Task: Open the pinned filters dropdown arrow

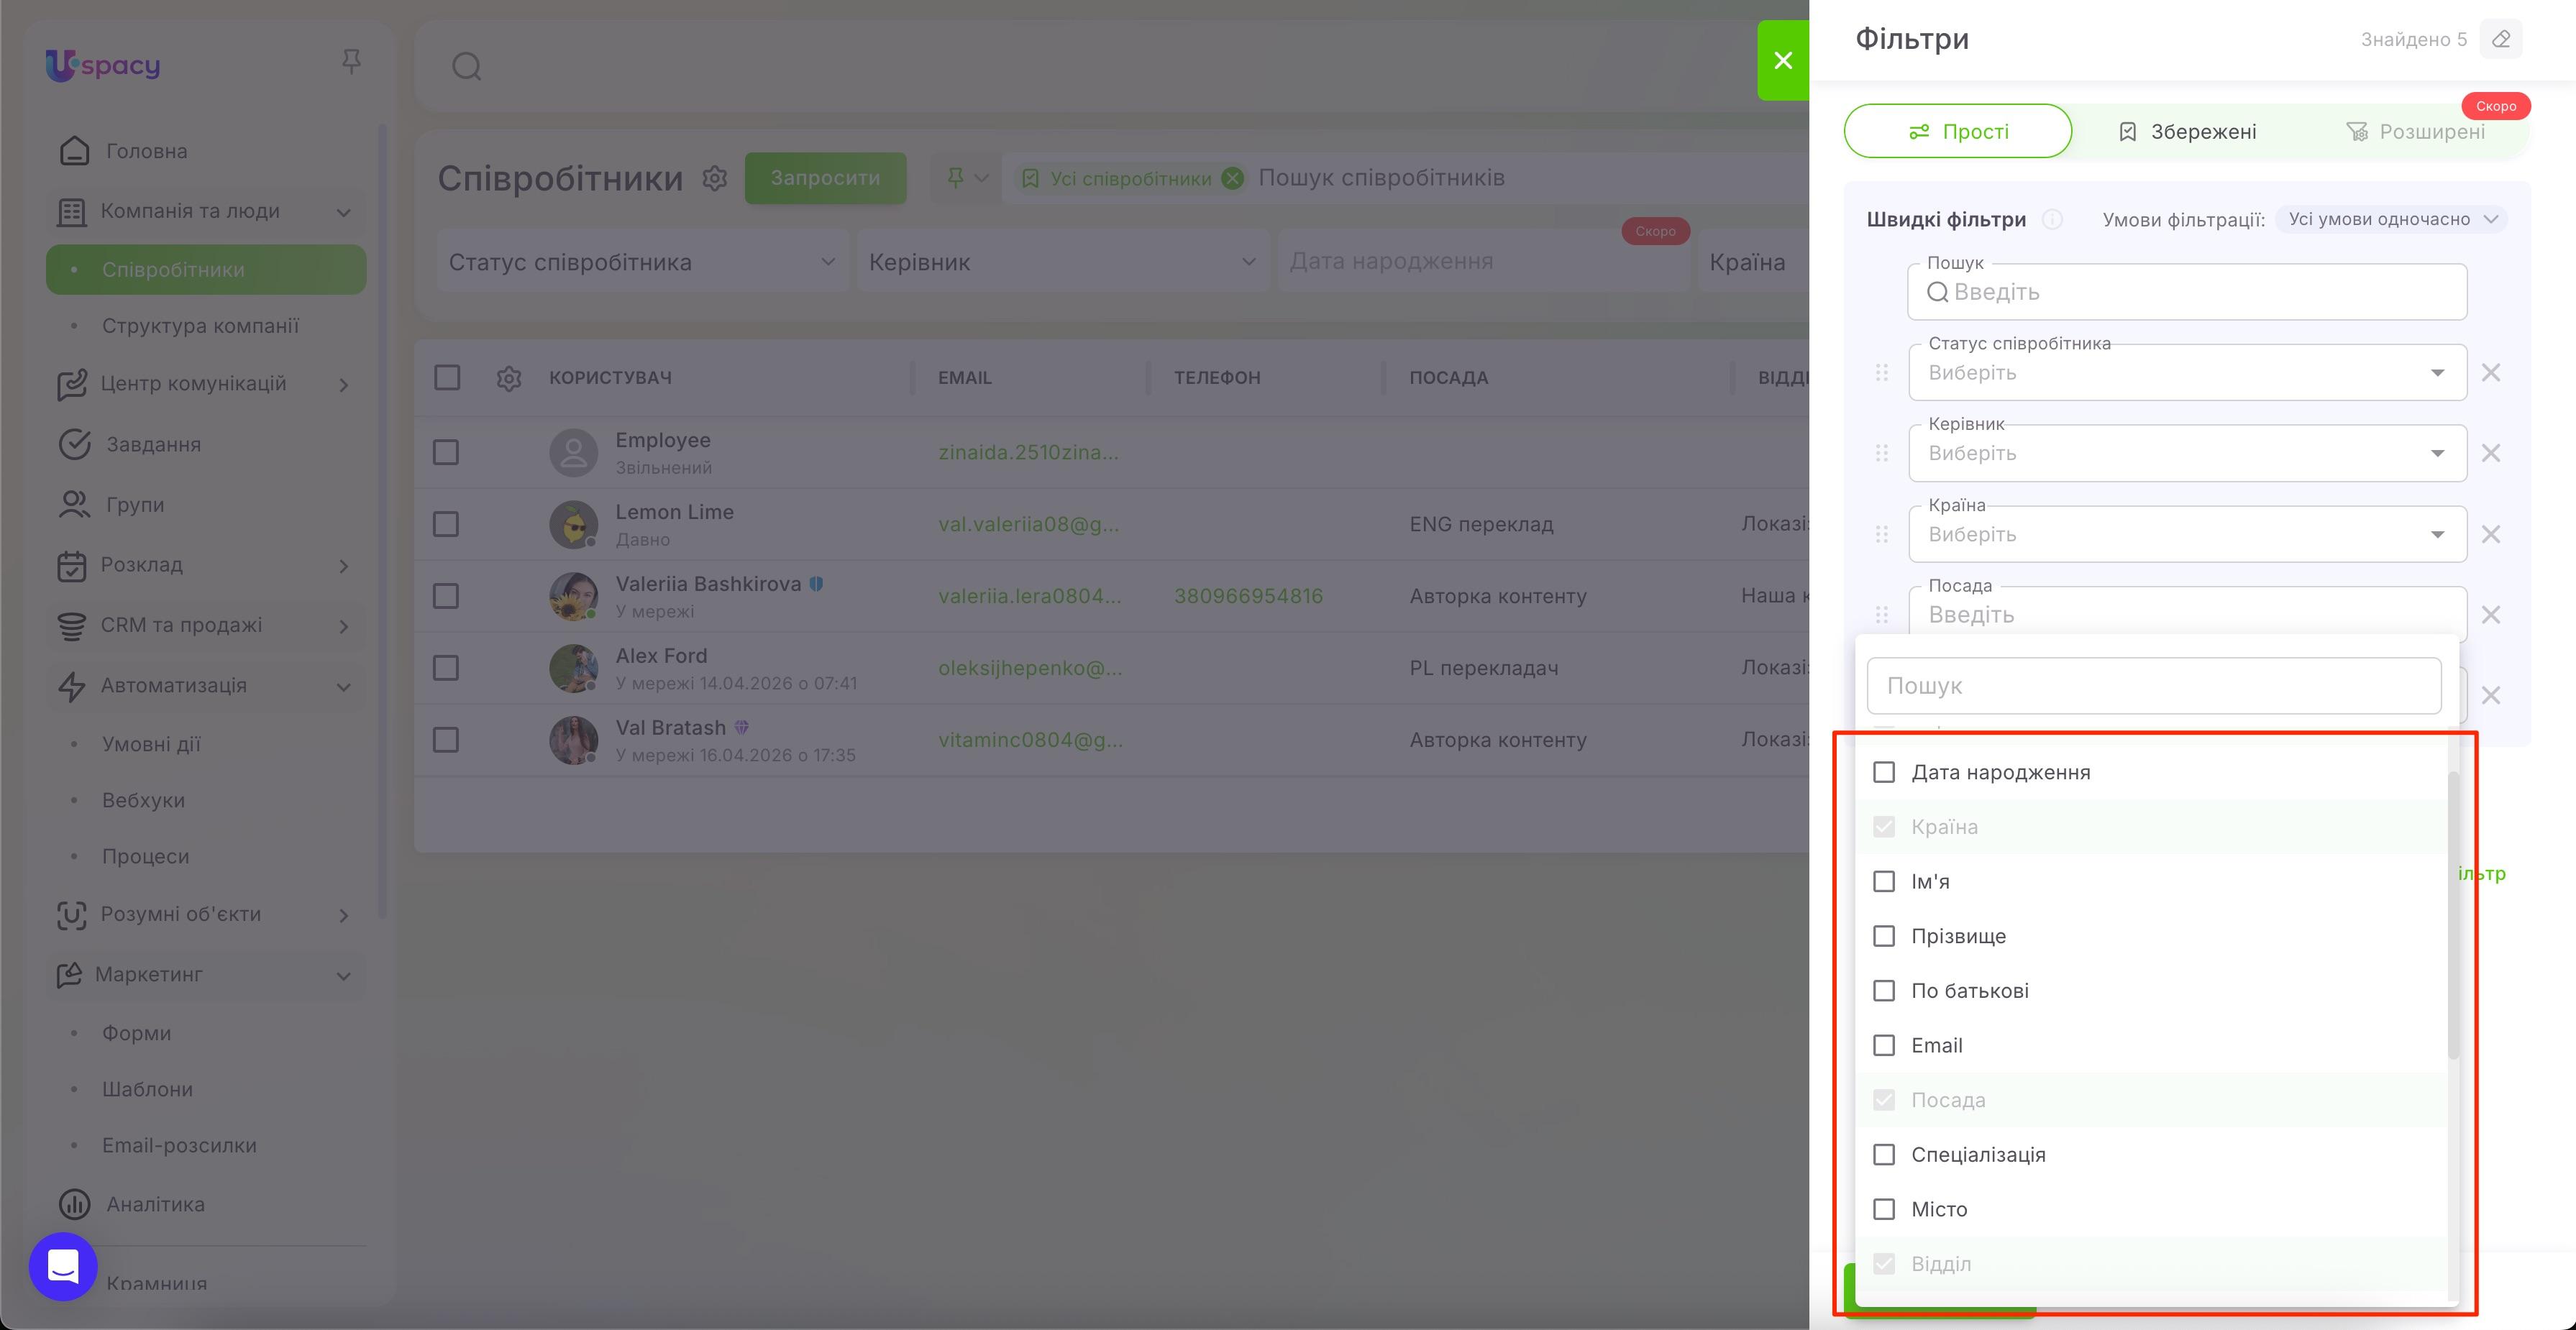Action: (x=982, y=178)
